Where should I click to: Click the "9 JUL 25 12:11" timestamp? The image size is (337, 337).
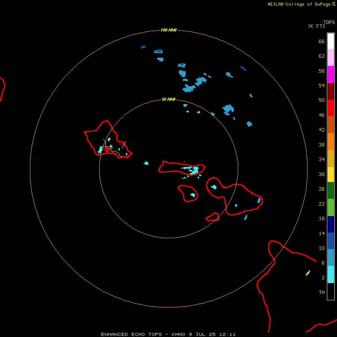212,334
